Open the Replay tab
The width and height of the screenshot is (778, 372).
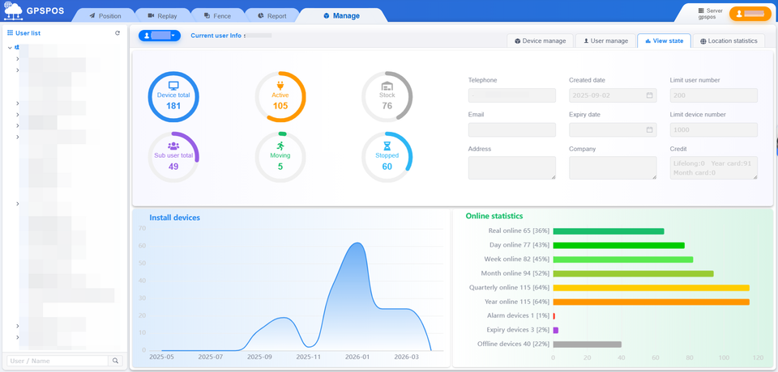pyautogui.click(x=162, y=15)
